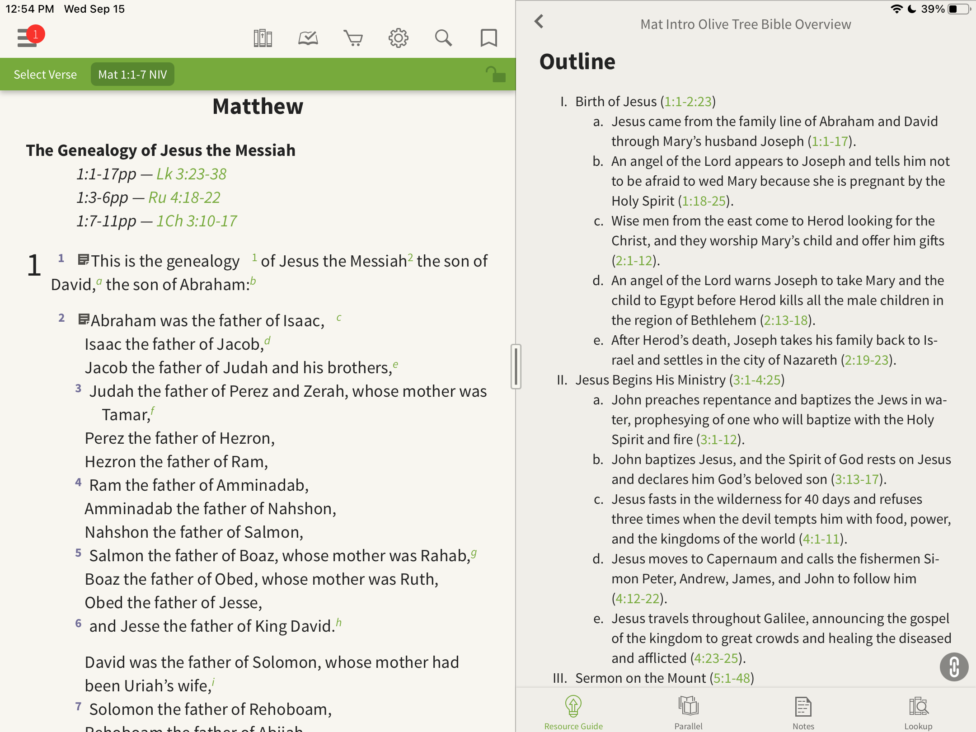Screen dimensions: 976x732
Task: Switch to the Notes tab
Action: (x=803, y=713)
